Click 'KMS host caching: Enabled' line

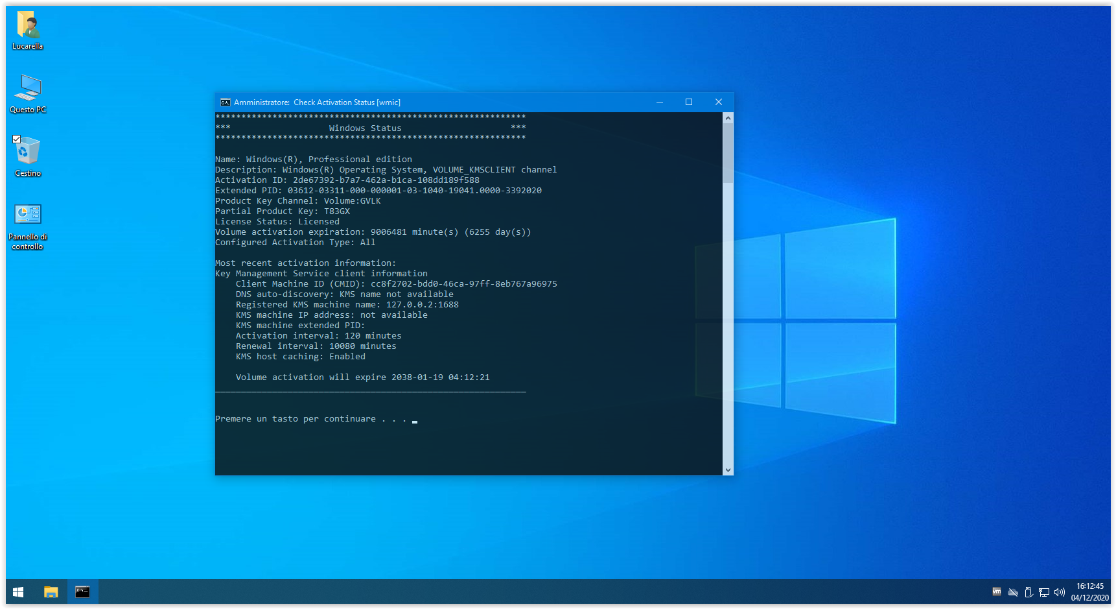tap(301, 357)
